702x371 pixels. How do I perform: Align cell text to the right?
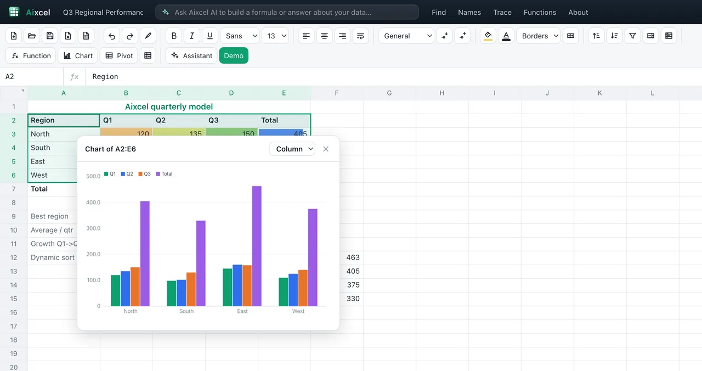pos(342,36)
